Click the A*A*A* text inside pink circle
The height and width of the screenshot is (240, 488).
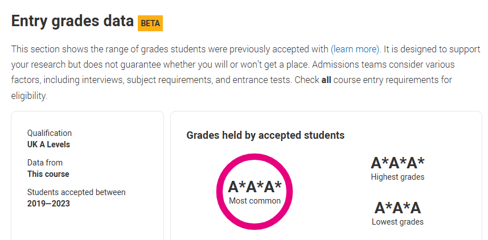click(x=255, y=187)
